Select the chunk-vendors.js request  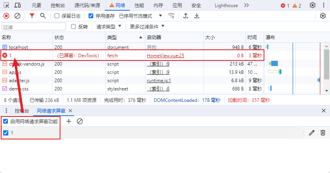click(x=132, y=64)
